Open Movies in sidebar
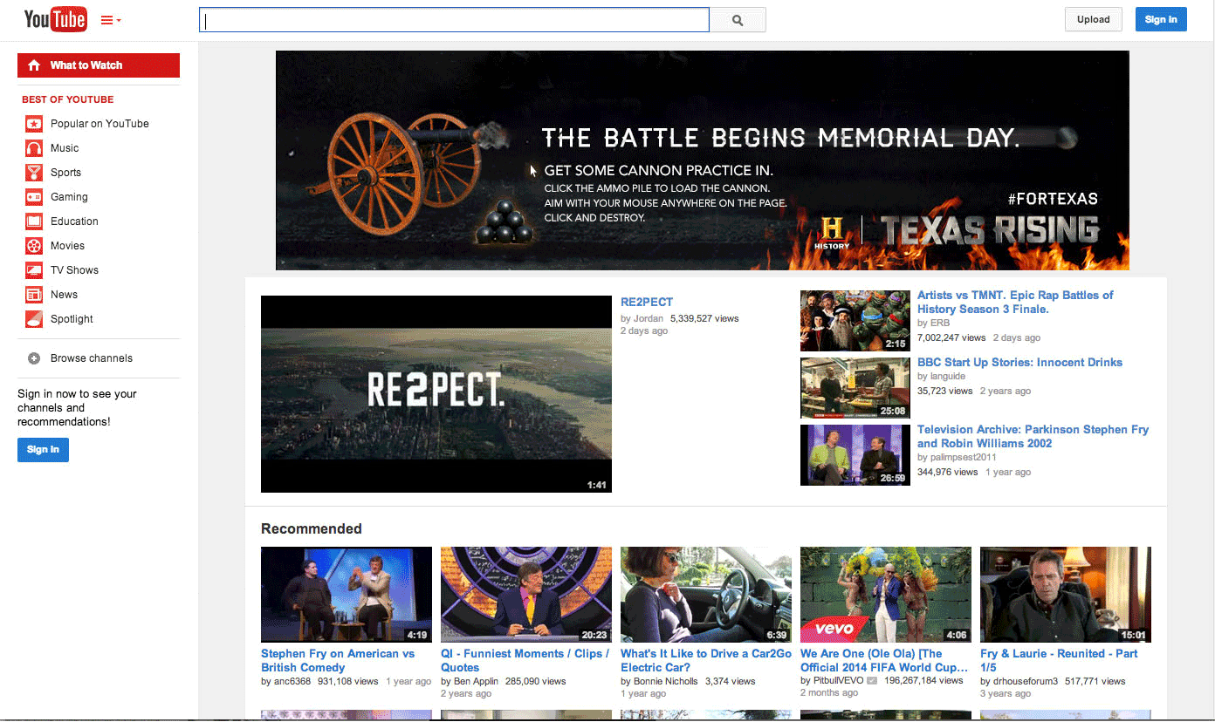The image size is (1215, 722). tap(67, 246)
